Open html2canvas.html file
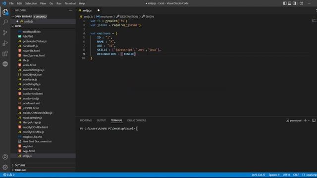This screenshot has height=178, width=317. [34, 55]
